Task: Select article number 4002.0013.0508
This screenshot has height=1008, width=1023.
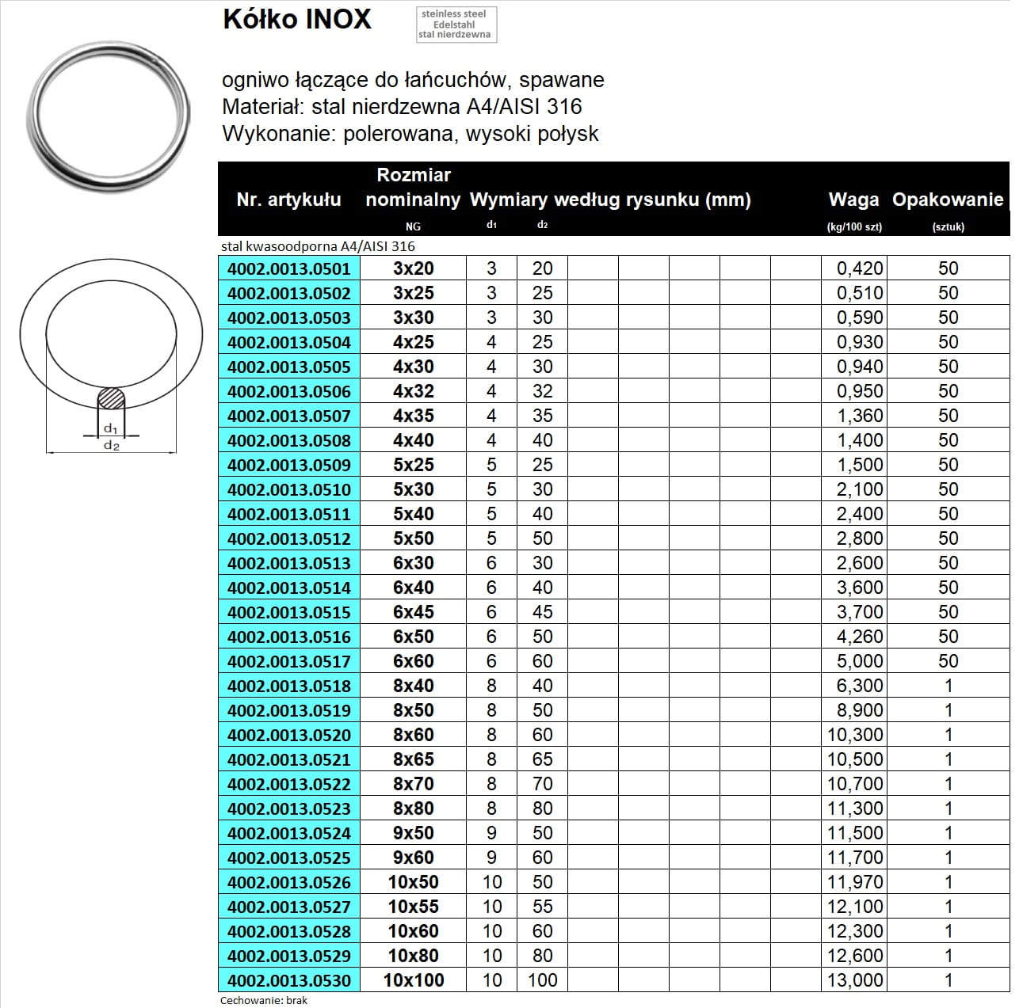Action: click(x=288, y=440)
